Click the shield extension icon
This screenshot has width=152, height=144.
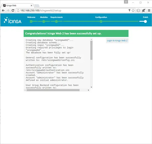coord(138,11)
